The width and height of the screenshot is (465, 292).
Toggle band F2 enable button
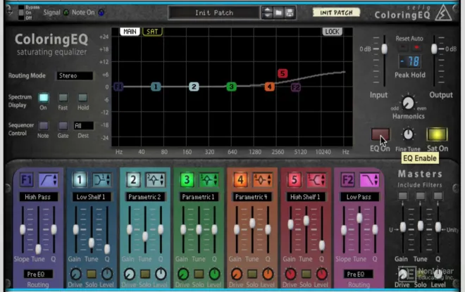pyautogui.click(x=347, y=179)
